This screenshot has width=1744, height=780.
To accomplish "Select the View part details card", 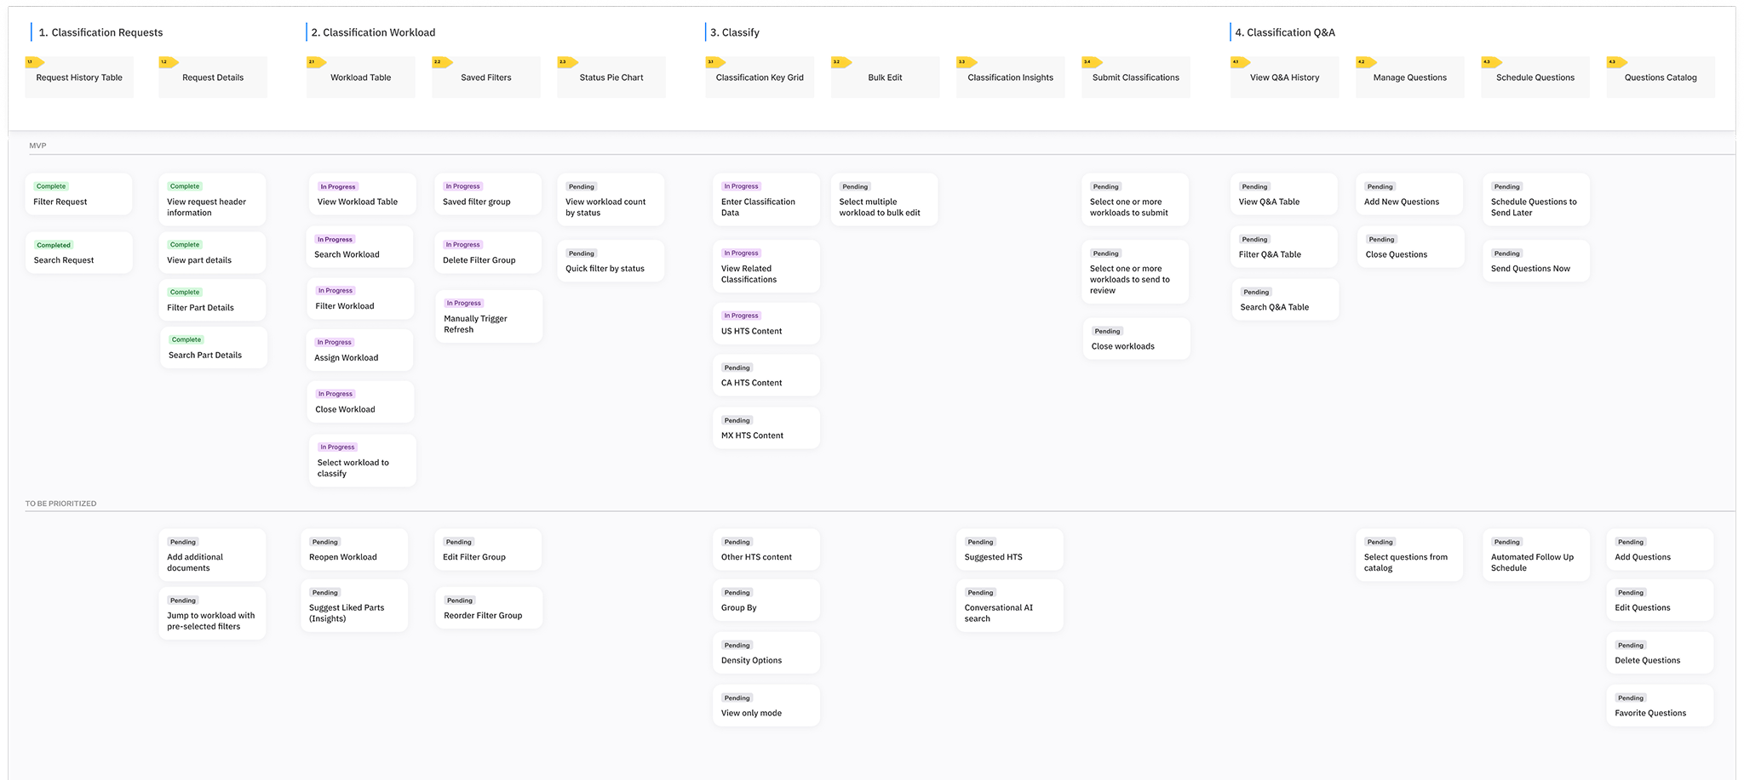I will 213,253.
